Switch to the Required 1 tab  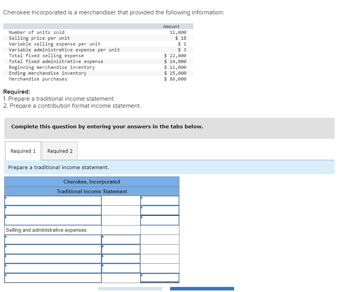(23, 151)
